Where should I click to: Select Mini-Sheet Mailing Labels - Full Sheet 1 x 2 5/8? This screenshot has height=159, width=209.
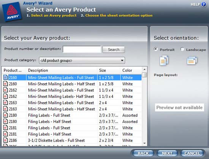point(72,77)
